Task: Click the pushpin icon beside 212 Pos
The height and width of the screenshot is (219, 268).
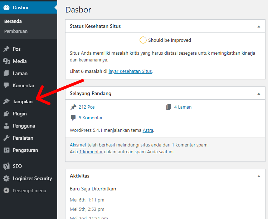Action: pos(73,107)
